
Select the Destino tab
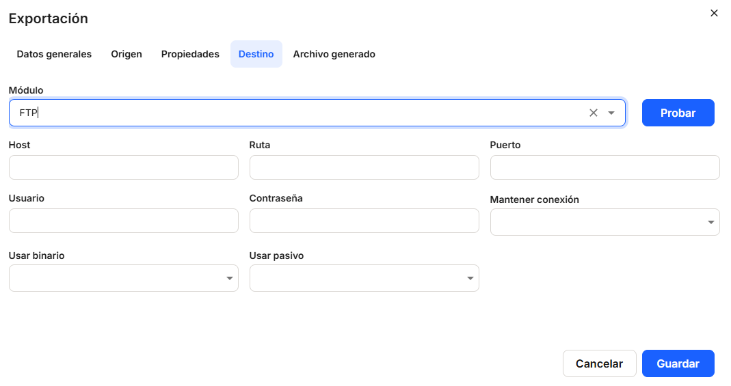click(x=256, y=54)
